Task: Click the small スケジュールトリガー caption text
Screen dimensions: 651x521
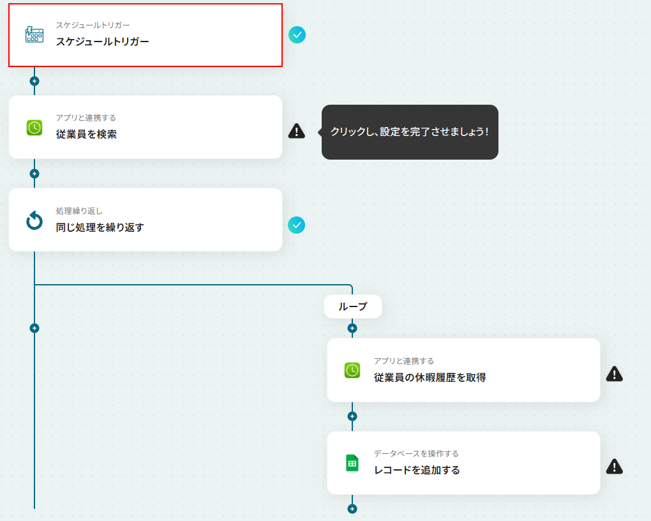Action: (x=93, y=26)
